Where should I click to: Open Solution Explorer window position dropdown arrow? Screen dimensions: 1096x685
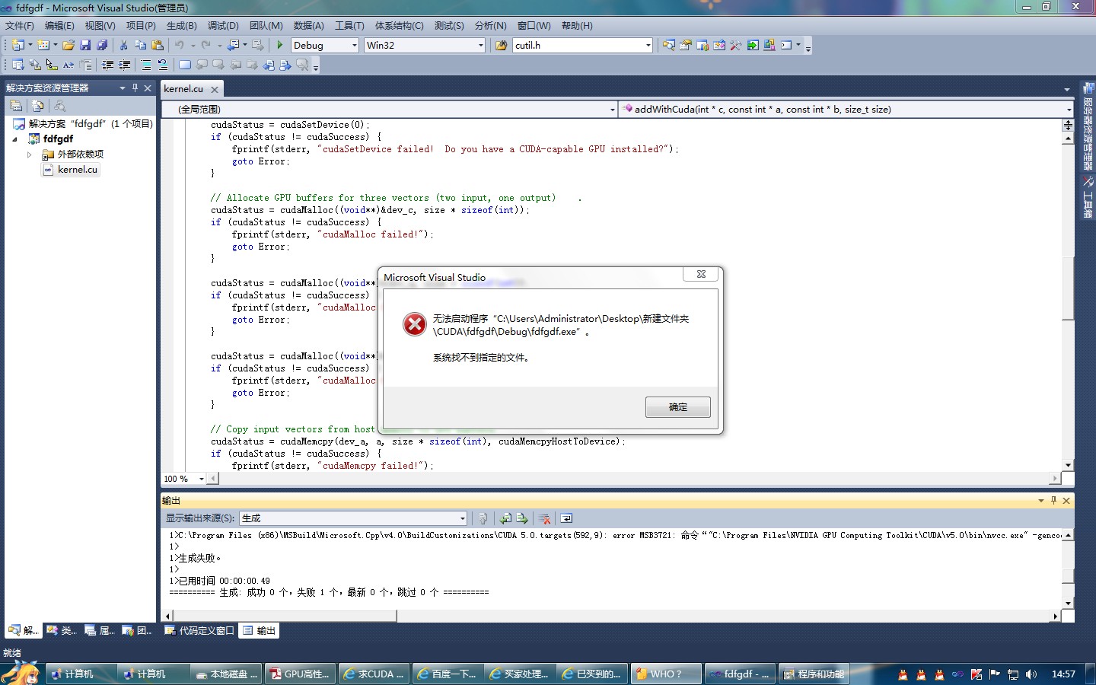(x=122, y=88)
